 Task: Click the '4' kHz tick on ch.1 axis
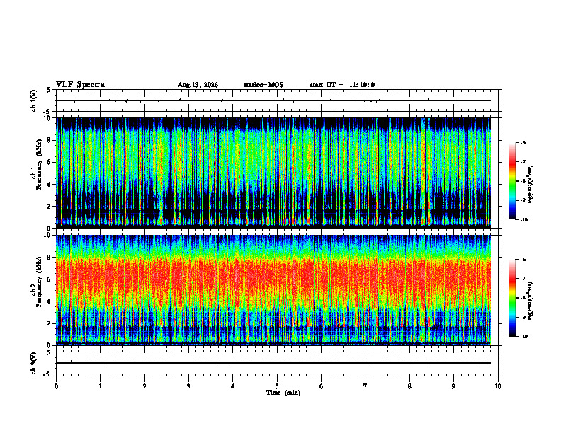pos(49,185)
